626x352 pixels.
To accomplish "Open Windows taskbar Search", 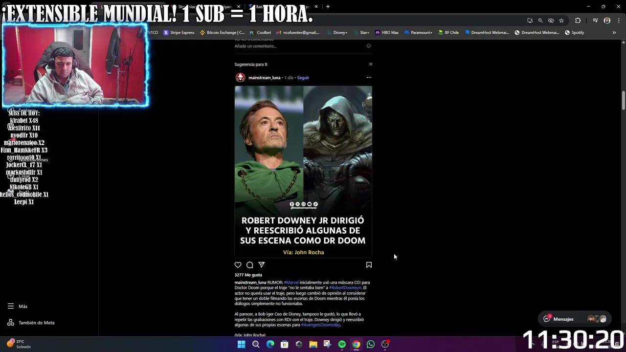I will pos(256,344).
